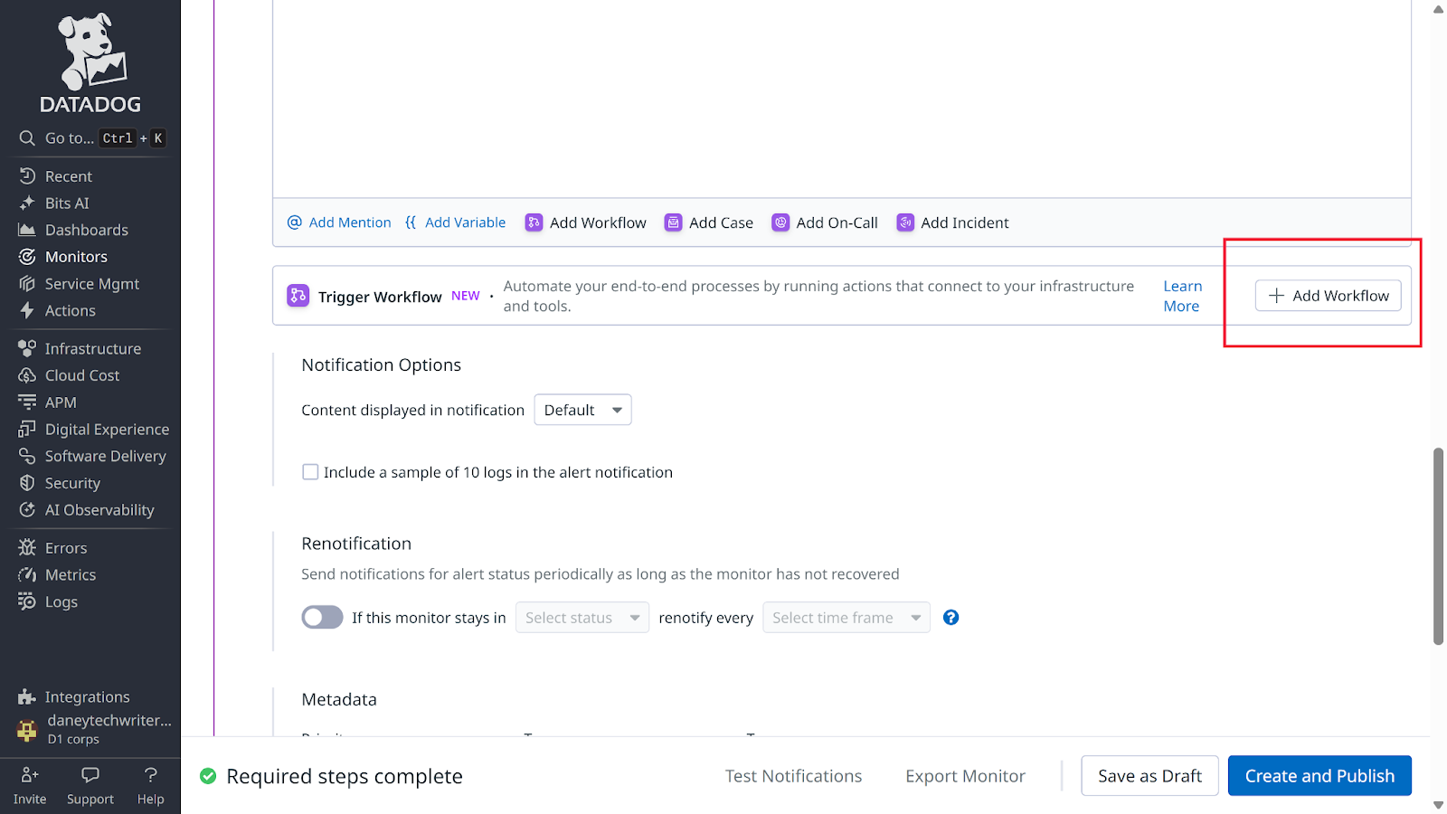The height and width of the screenshot is (814, 1447).
Task: Click Add Workflow in Trigger Workflow row
Action: [1329, 296]
